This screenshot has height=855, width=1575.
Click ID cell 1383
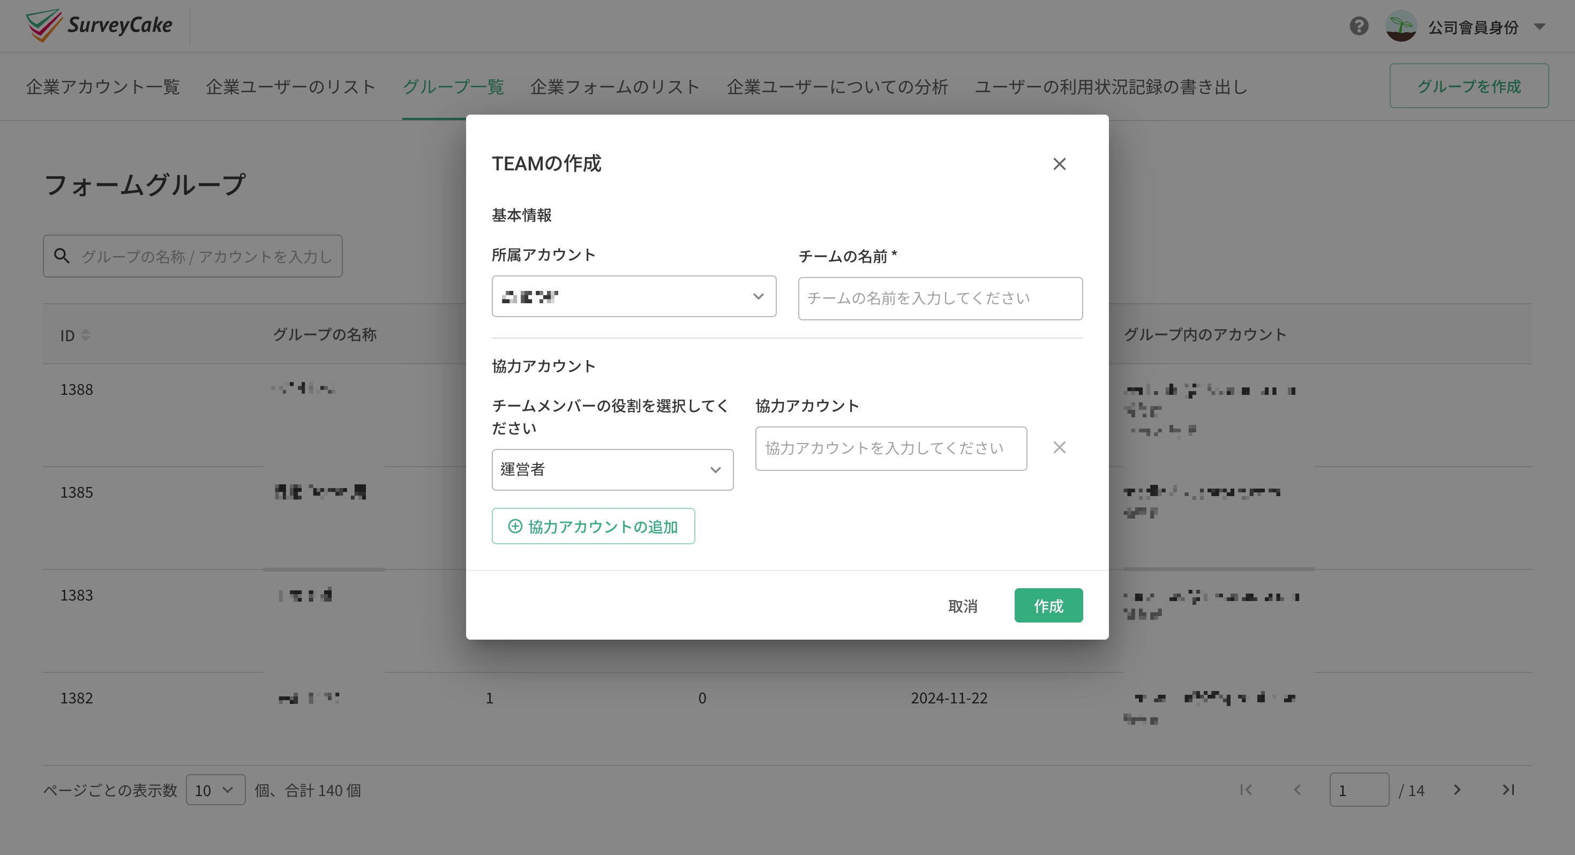tap(77, 595)
